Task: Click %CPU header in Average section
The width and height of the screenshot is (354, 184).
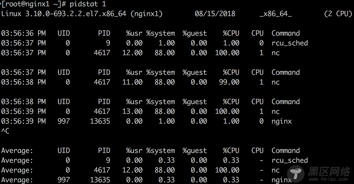Action: coord(231,151)
